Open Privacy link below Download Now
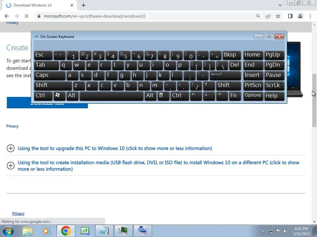Image resolution: width=317 pixels, height=237 pixels. point(12,126)
